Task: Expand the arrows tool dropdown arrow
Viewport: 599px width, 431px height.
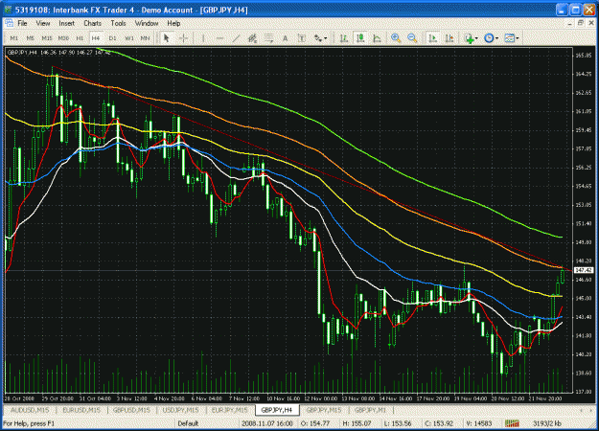Action: coord(326,38)
